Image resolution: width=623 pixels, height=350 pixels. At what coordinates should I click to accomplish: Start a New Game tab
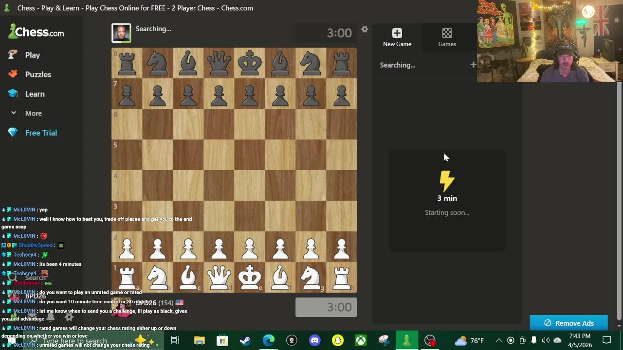pos(397,37)
